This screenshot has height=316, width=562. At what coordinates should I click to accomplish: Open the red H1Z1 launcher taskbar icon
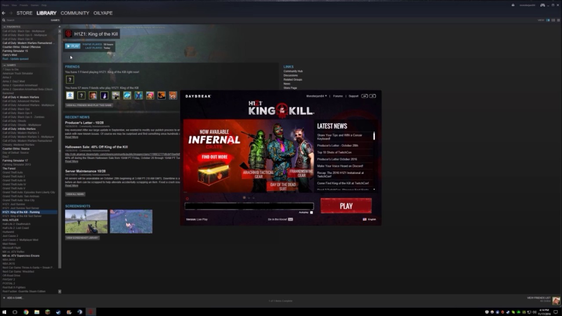[91, 312]
